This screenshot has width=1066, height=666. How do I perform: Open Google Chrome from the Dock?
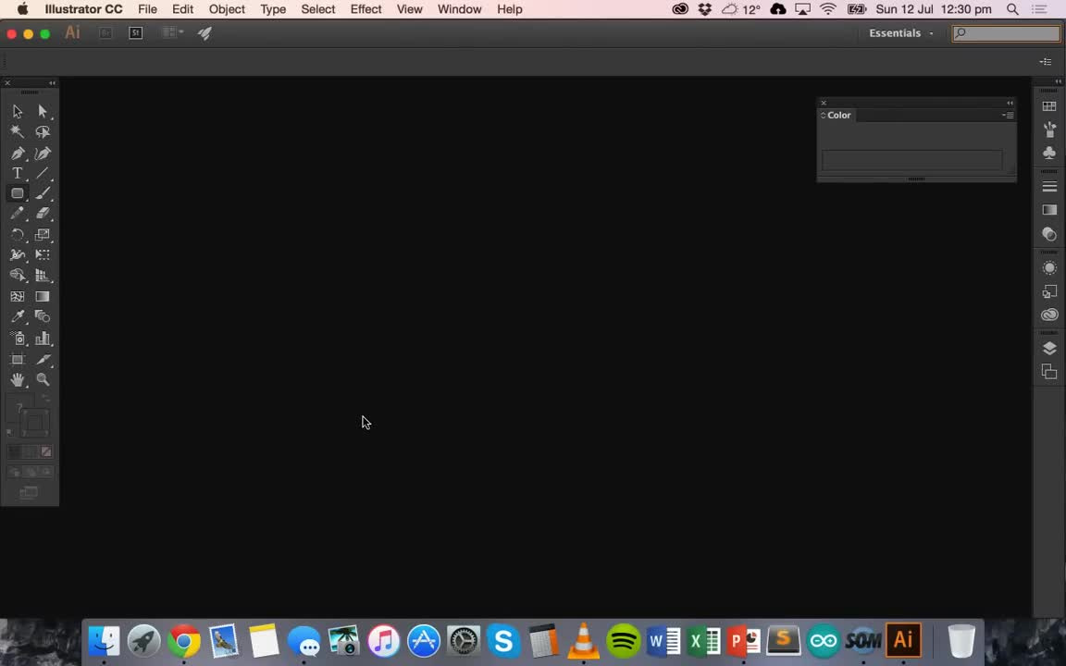(x=183, y=640)
